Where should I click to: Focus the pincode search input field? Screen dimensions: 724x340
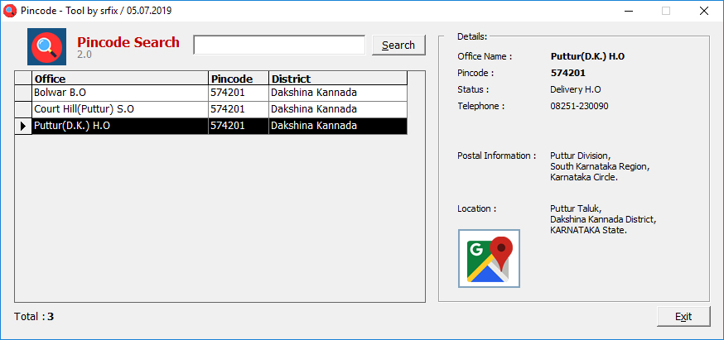[x=279, y=45]
